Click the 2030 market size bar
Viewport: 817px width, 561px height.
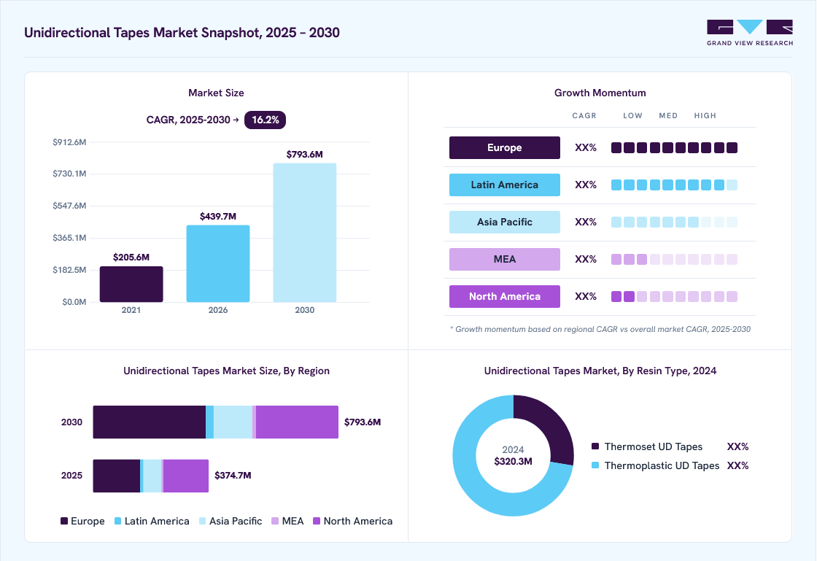click(305, 232)
